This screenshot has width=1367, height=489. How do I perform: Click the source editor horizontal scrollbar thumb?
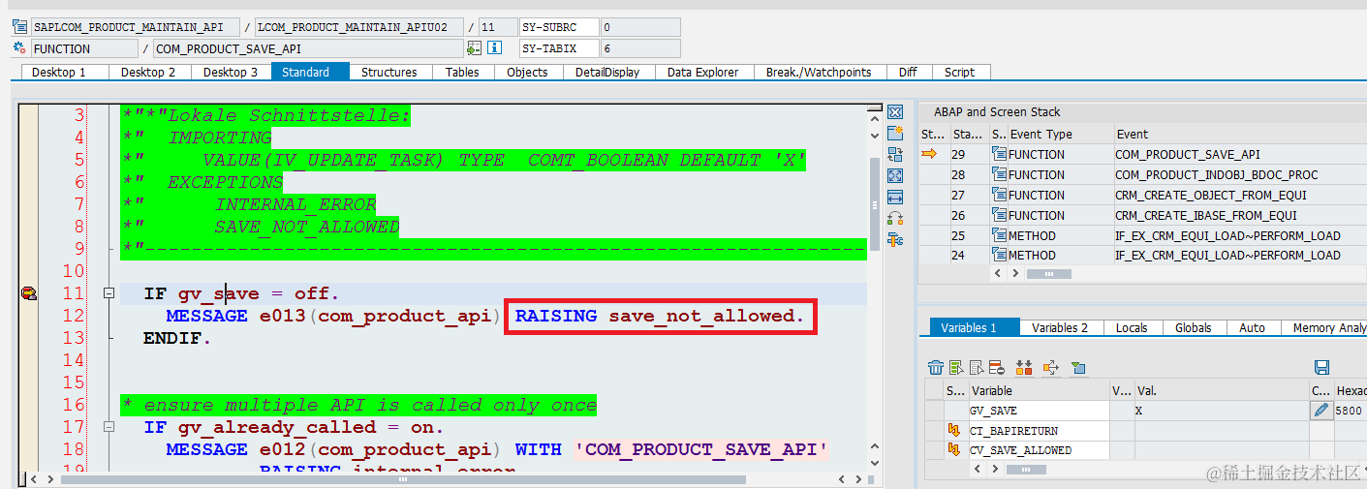tap(404, 479)
